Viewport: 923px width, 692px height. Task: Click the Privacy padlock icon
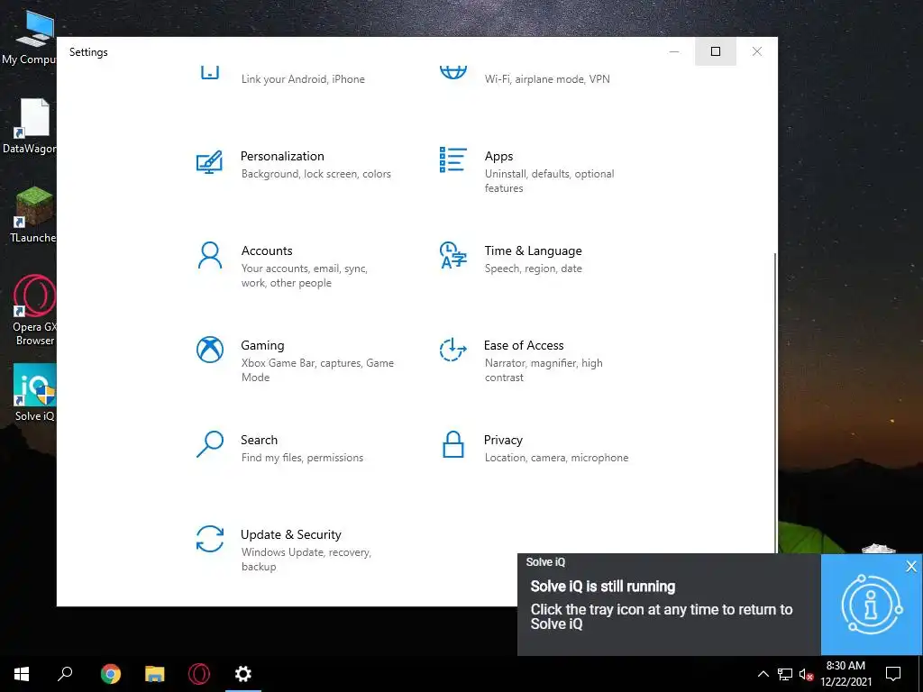[452, 444]
